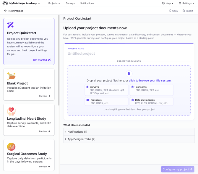Click the Settings gear icon
This screenshot has height=174, width=198.
pos(180,3)
